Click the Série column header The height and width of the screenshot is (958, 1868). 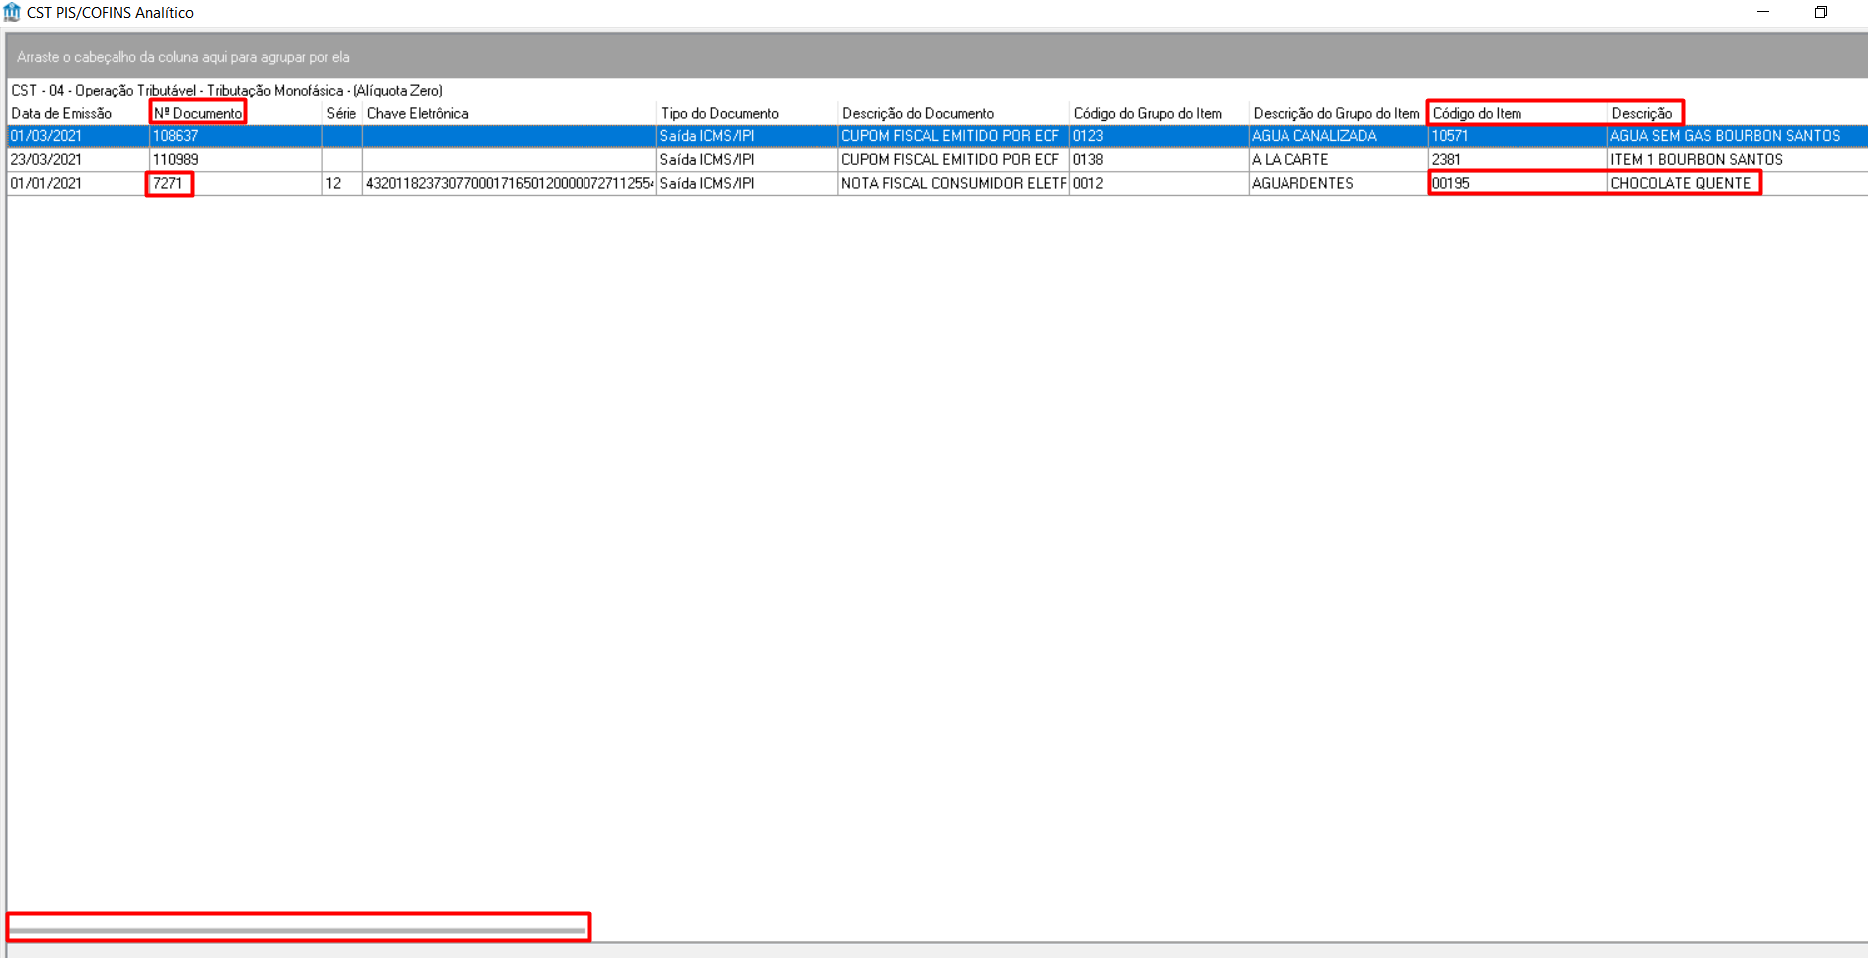[342, 113]
